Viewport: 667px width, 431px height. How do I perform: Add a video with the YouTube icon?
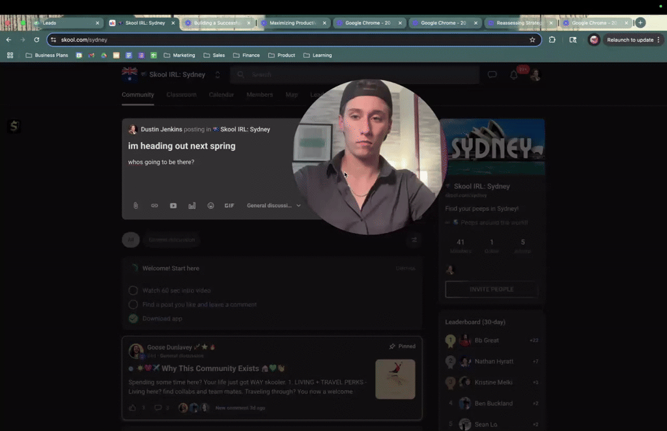click(x=173, y=206)
